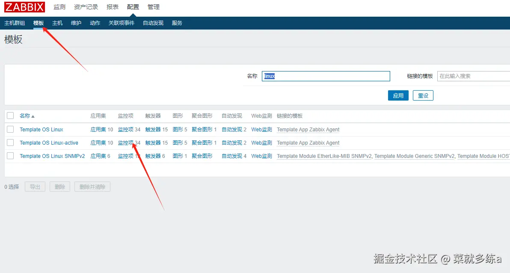Open 自动发现 for Template OS Linux-active
The height and width of the screenshot is (273, 510).
pyautogui.click(x=232, y=143)
